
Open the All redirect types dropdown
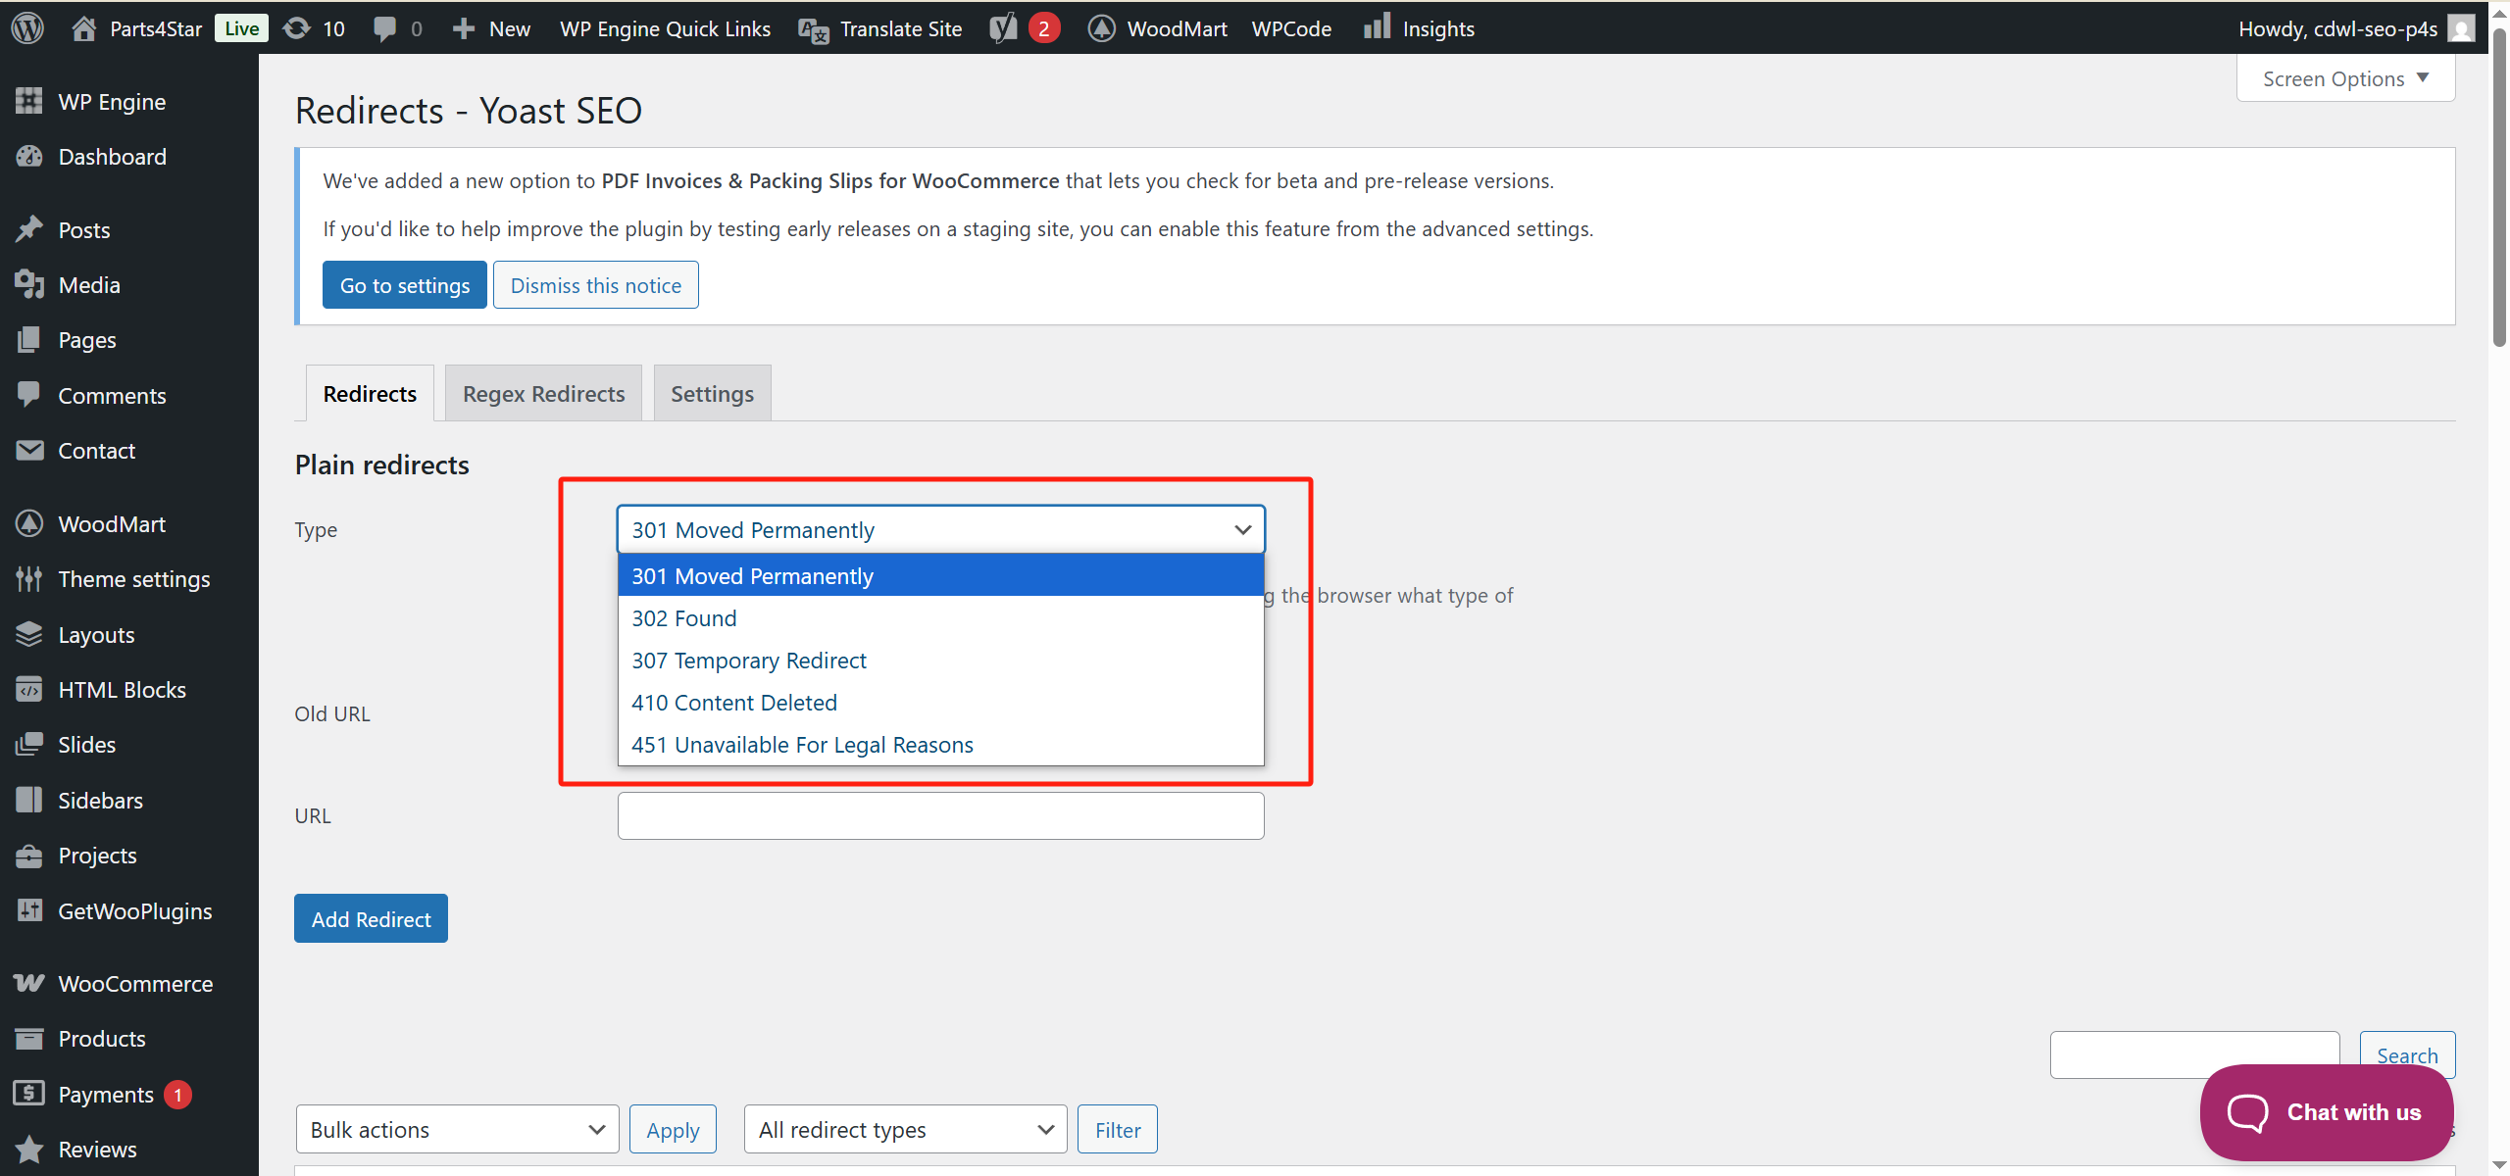905,1129
